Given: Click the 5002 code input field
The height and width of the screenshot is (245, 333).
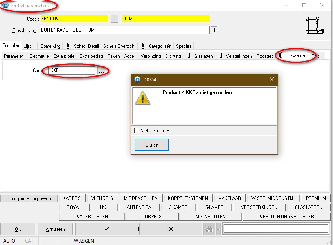Looking at the screenshot, I should coord(166,19).
